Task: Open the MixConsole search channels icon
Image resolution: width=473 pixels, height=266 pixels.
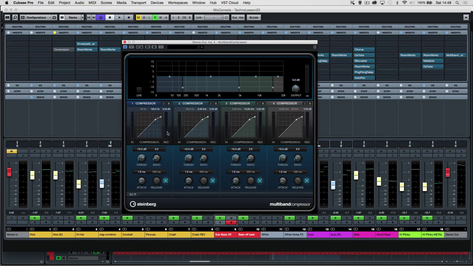Action: point(15,17)
